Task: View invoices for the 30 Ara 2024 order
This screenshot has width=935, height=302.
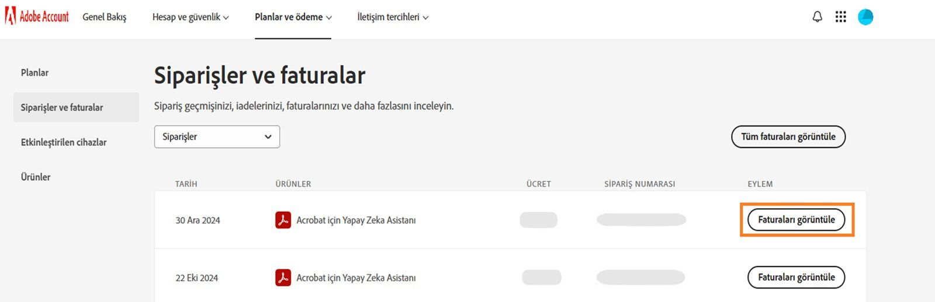Action: (x=796, y=220)
